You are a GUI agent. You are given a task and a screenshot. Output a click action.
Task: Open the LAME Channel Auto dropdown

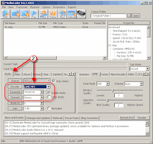(142, 84)
